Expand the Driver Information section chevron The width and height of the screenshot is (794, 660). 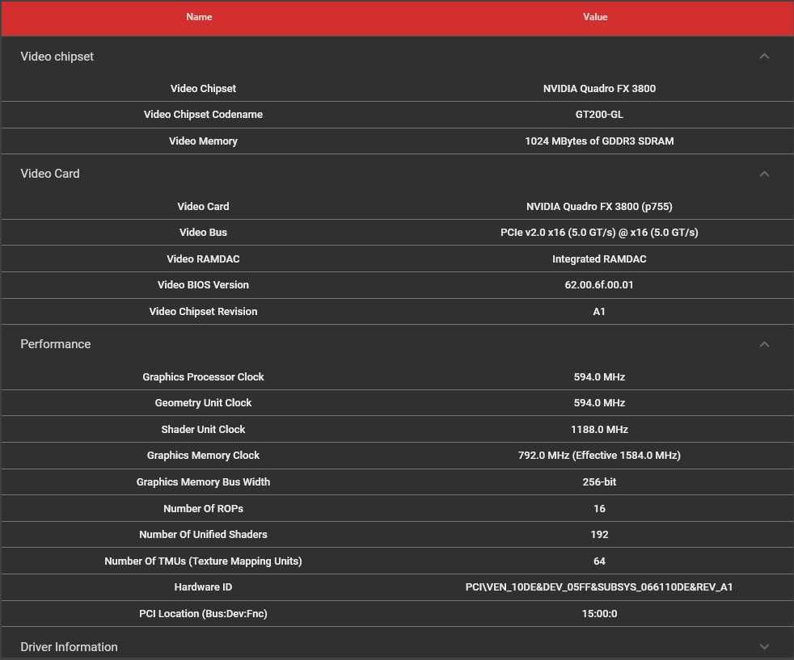(764, 646)
